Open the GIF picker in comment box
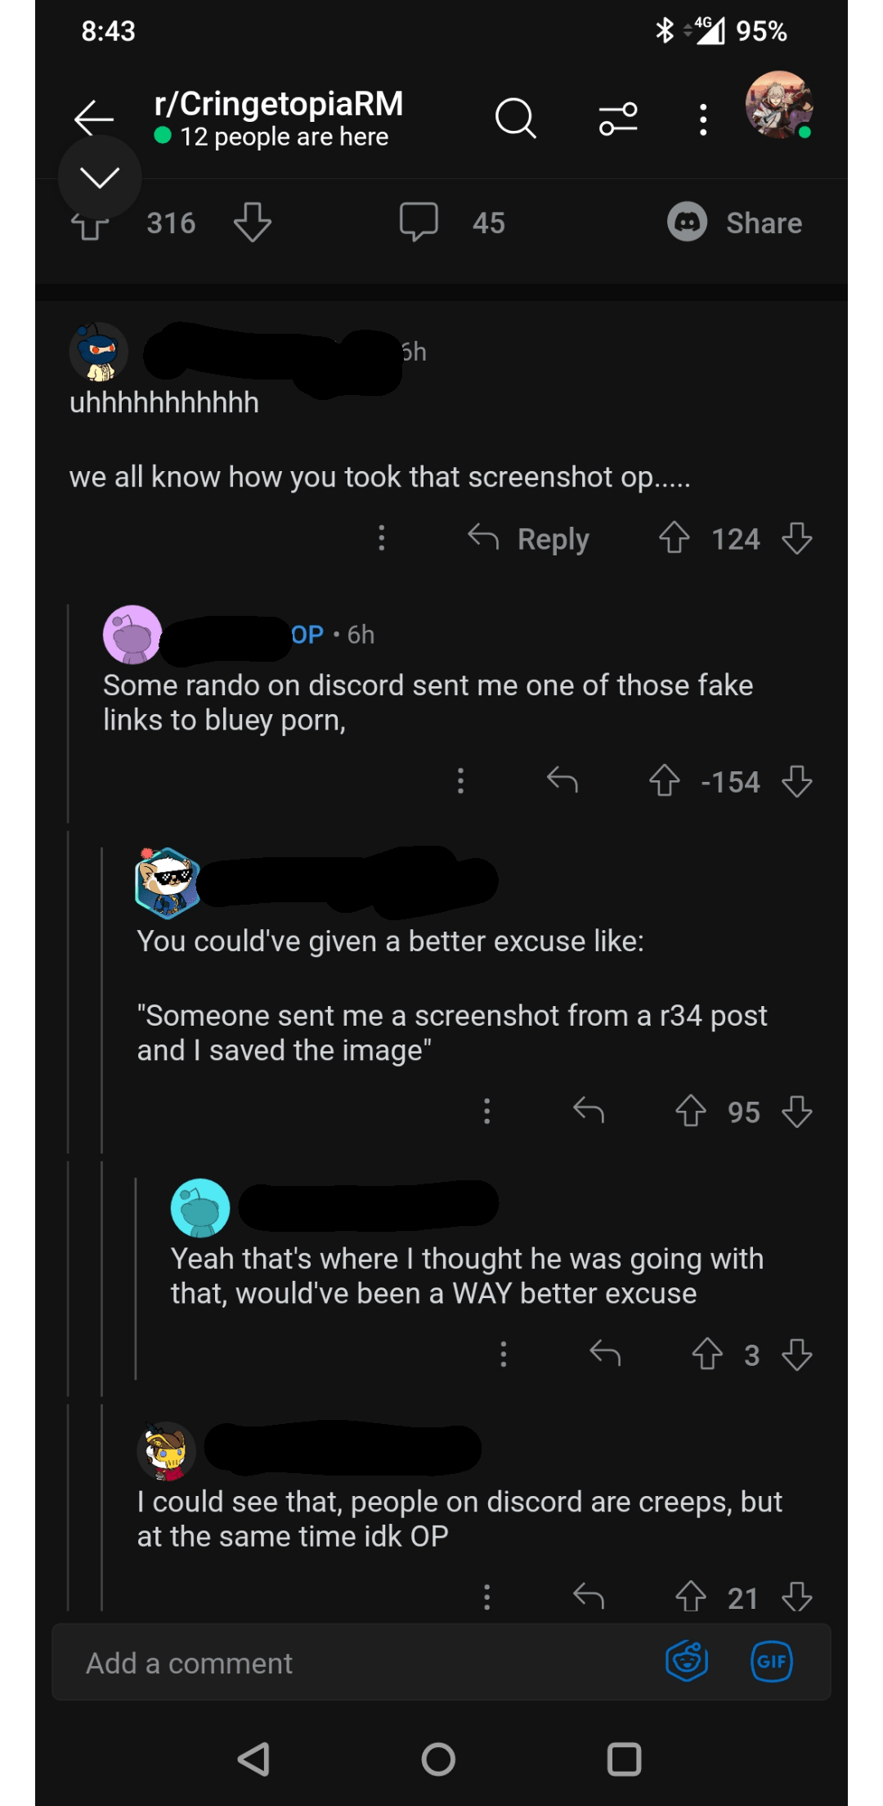The height and width of the screenshot is (1806, 883). [771, 1661]
